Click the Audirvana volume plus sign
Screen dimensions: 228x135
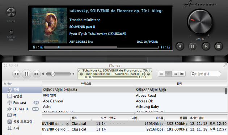click(x=208, y=35)
